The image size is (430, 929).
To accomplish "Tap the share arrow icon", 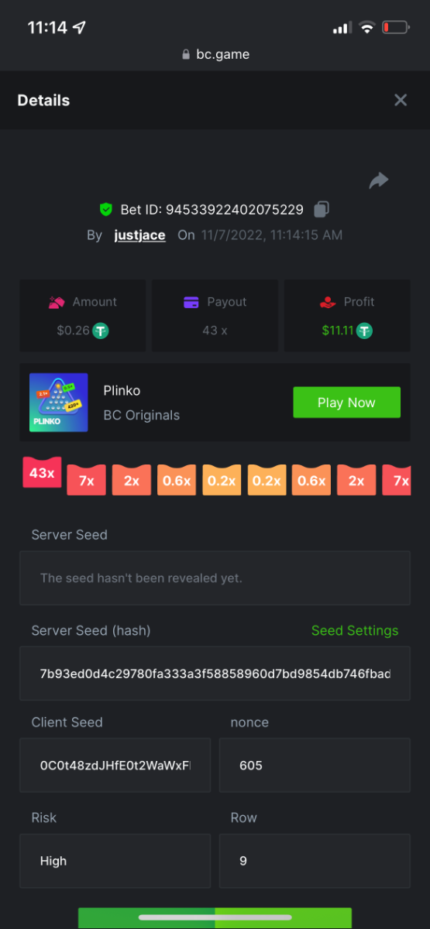I will click(379, 181).
